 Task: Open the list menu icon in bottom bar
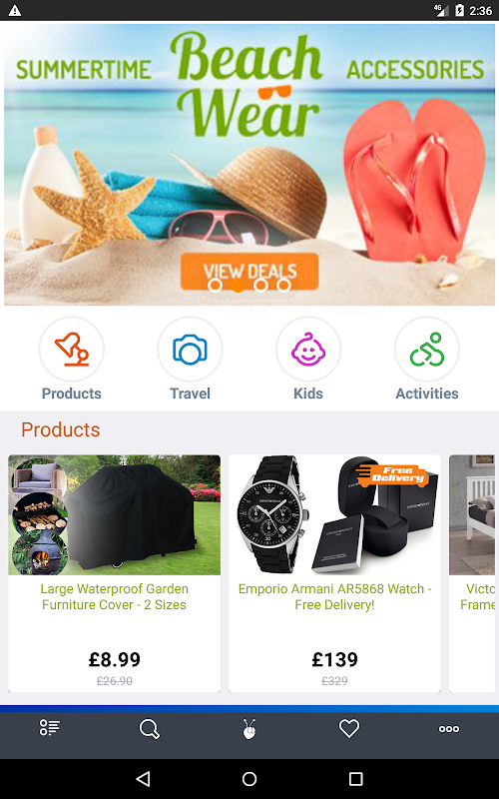click(50, 728)
